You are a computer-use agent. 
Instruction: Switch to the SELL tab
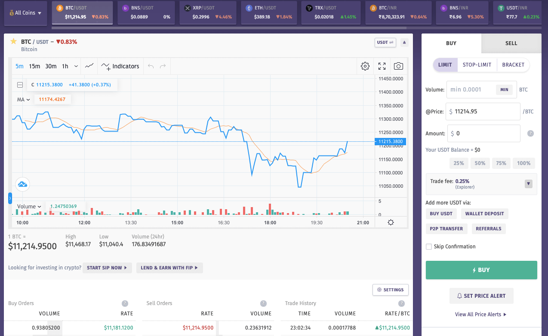click(511, 43)
